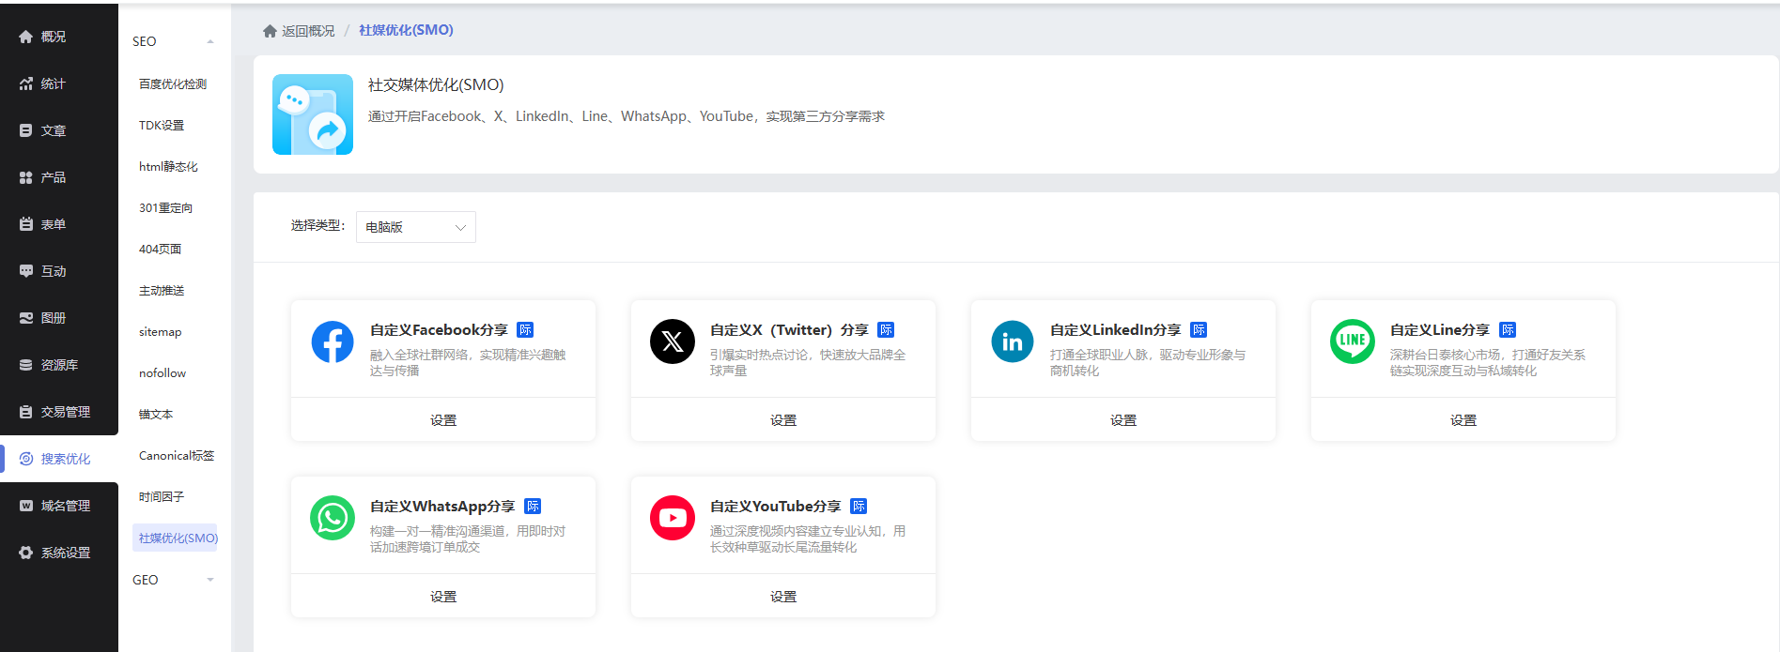Image resolution: width=1780 pixels, height=652 pixels.
Task: Click 自定义Facebook分享 card title
Action: point(439,330)
